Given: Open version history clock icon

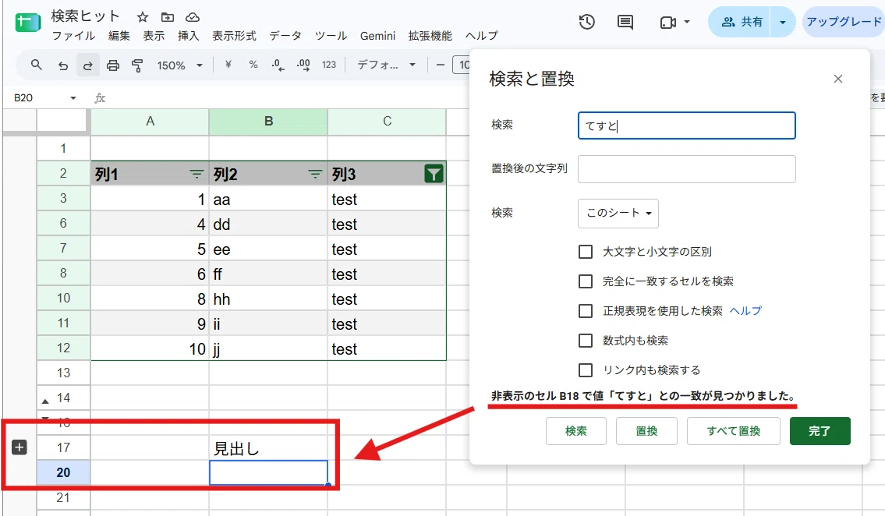Looking at the screenshot, I should click(x=587, y=22).
